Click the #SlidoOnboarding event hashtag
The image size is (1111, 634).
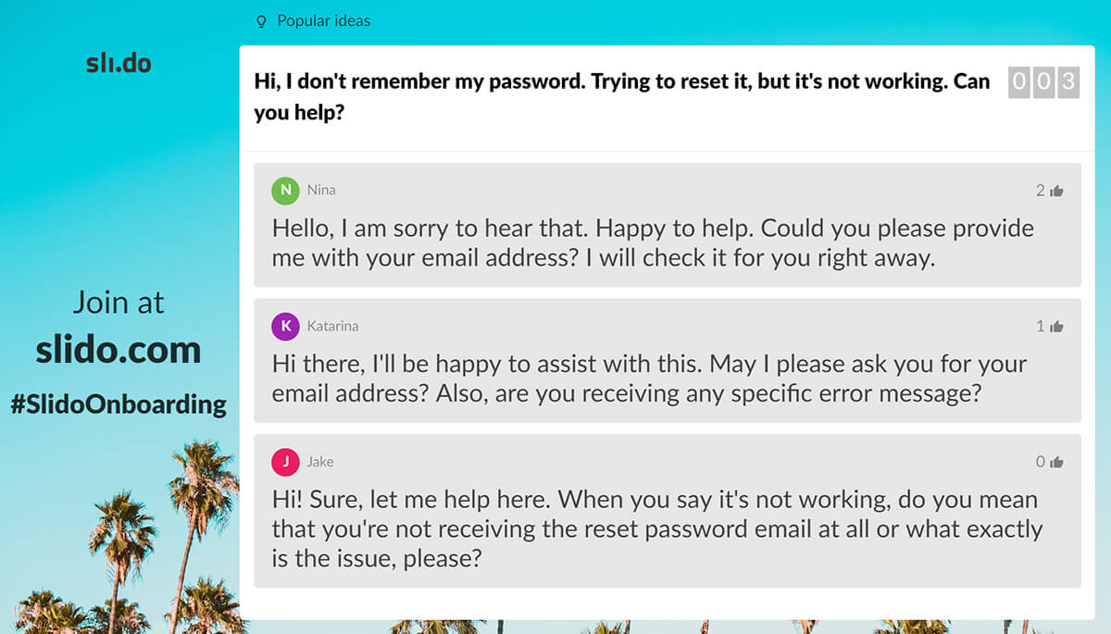[119, 404]
